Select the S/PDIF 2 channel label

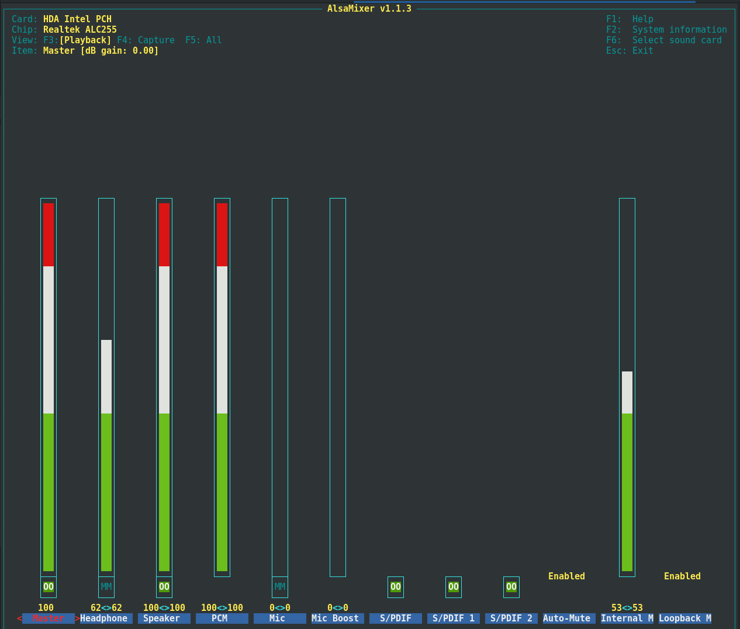pos(511,618)
